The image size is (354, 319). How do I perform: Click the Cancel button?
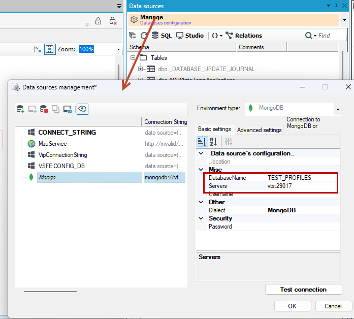click(333, 306)
